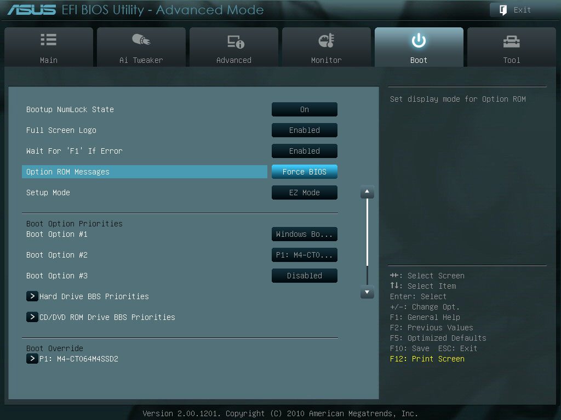
Task: Open the Advanced tab
Action: pos(234,47)
